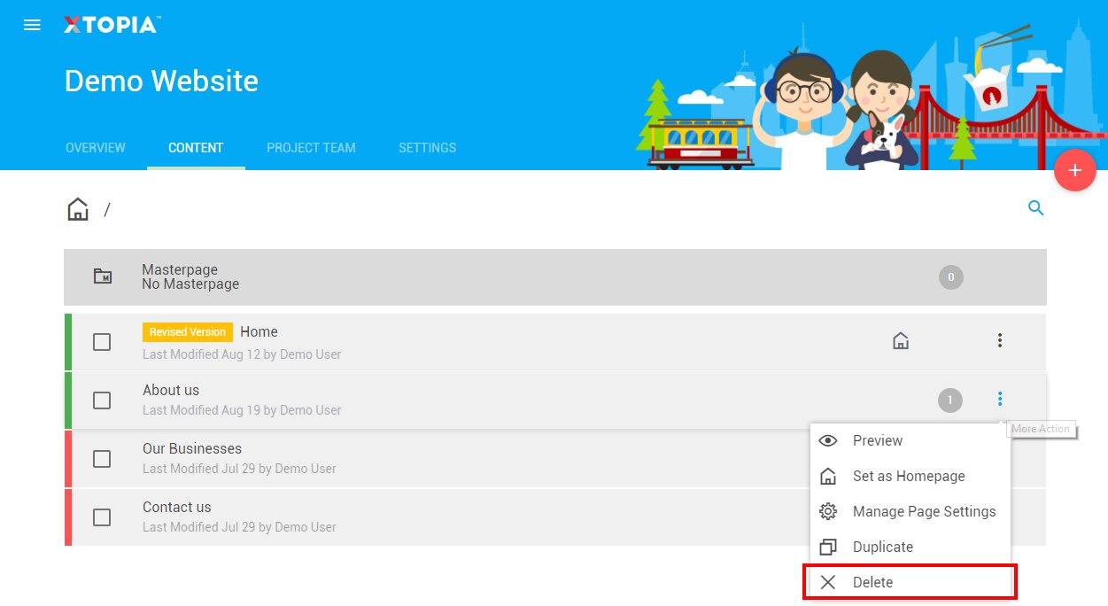Go to root via breadcrumb home icon
The width and height of the screenshot is (1108, 606).
pos(78,210)
